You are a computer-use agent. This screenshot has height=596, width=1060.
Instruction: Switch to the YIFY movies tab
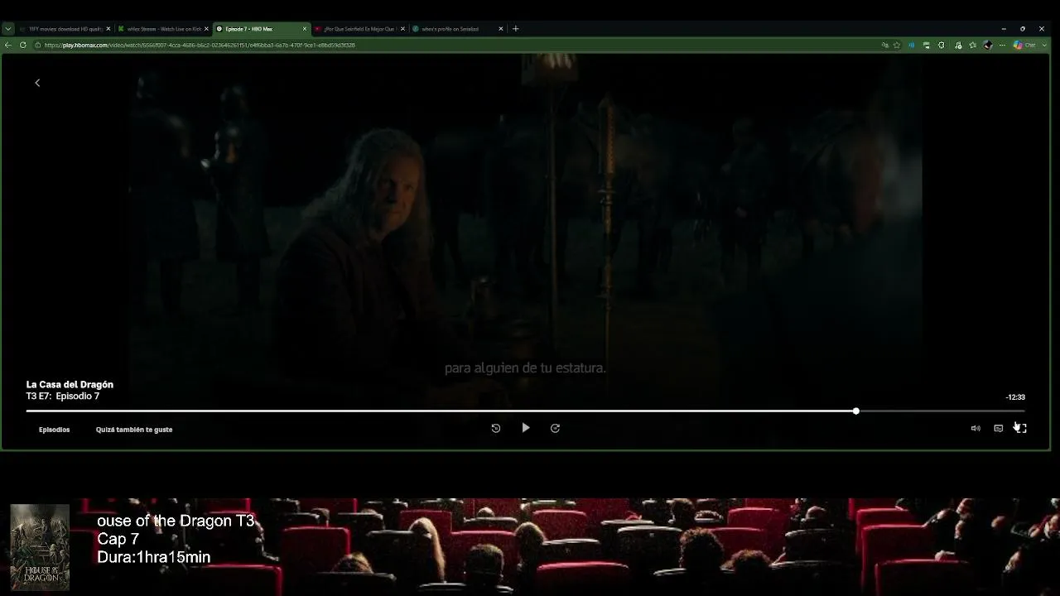tap(65, 29)
